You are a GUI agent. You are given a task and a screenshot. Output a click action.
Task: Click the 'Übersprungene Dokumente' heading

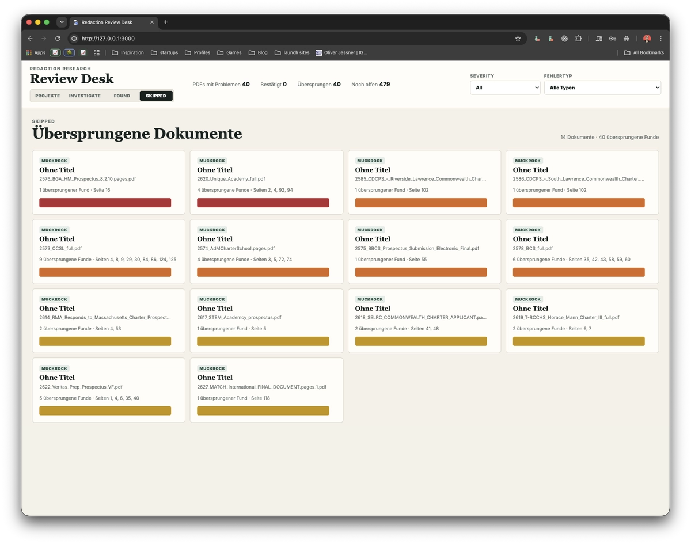pos(137,134)
